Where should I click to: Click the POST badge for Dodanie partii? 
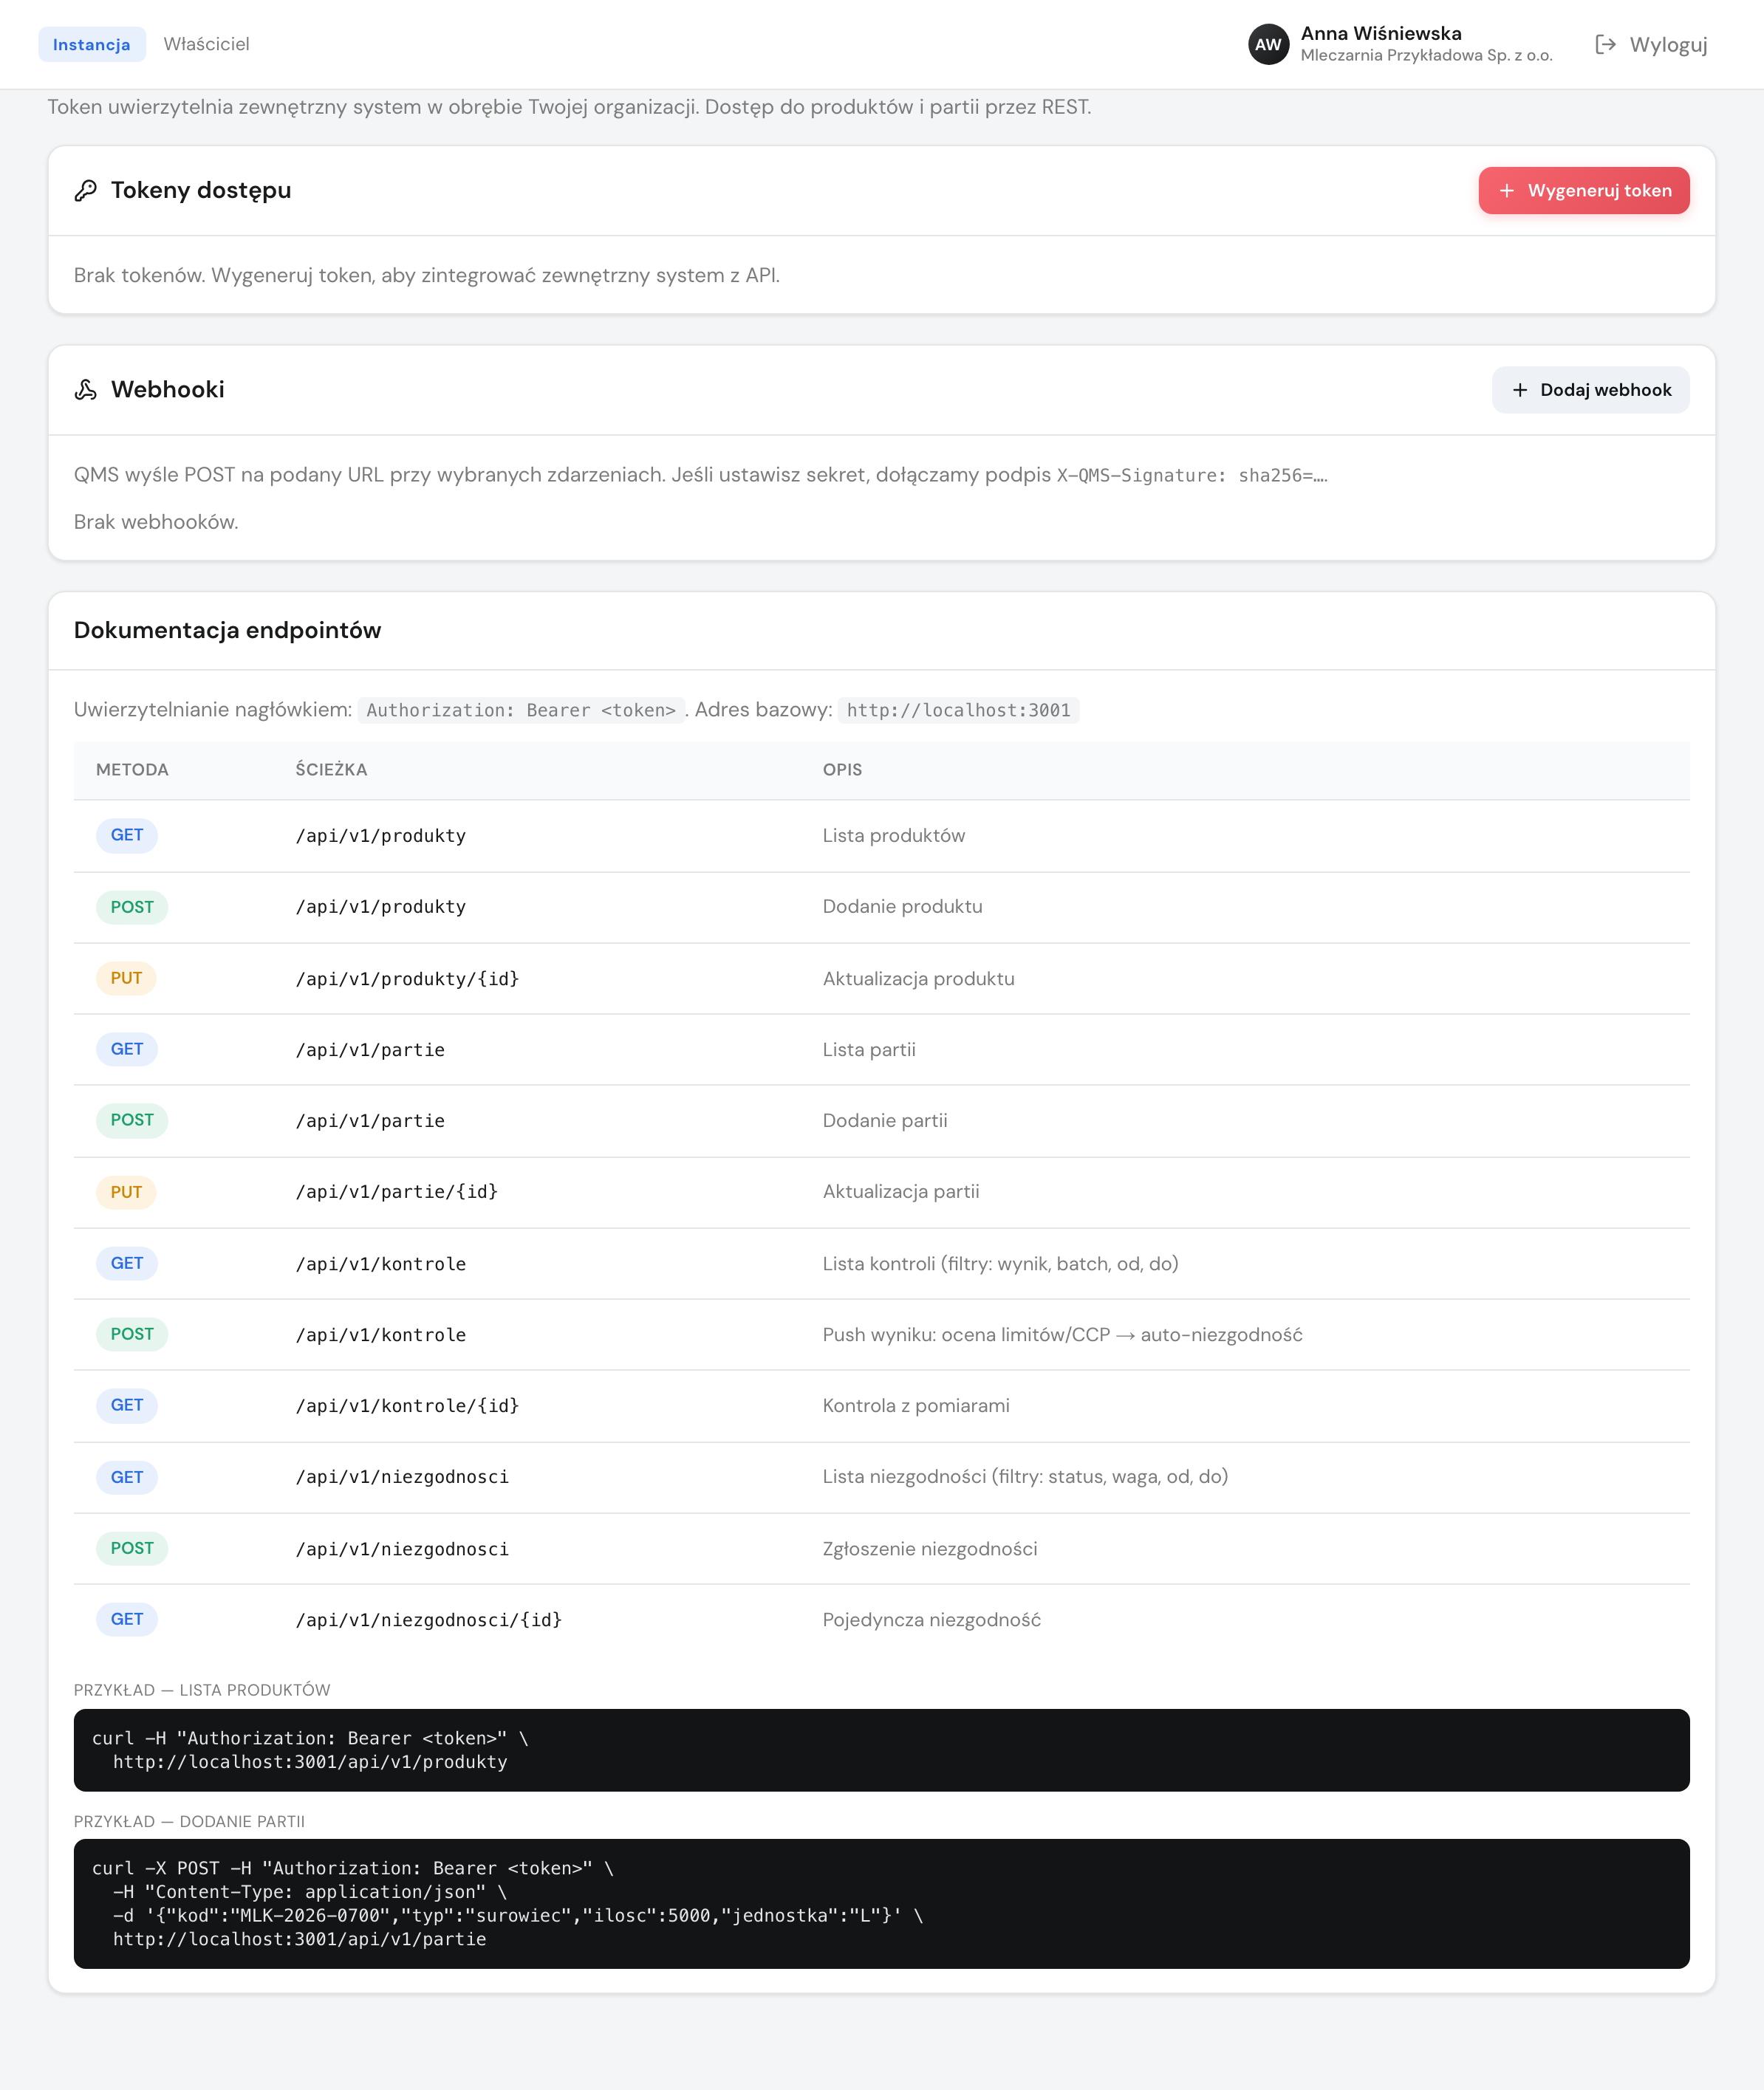tap(132, 1120)
